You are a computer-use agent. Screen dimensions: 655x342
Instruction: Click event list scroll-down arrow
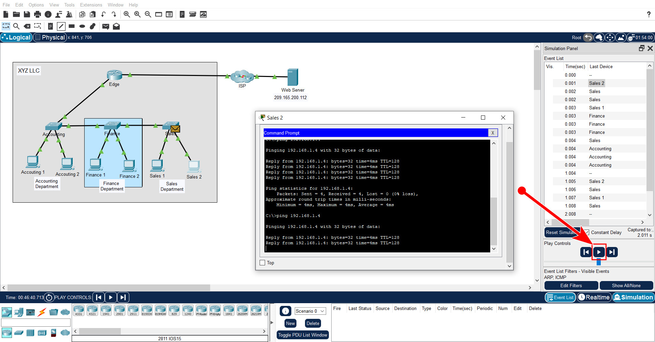click(650, 215)
